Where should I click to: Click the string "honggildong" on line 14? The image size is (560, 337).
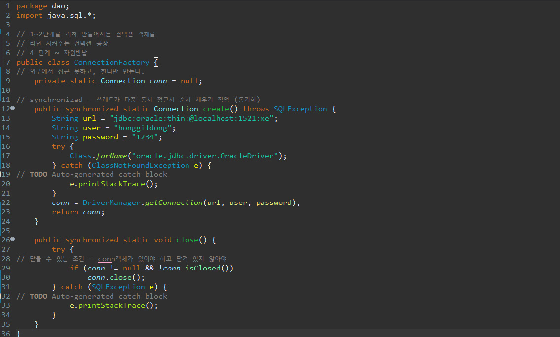(143, 128)
